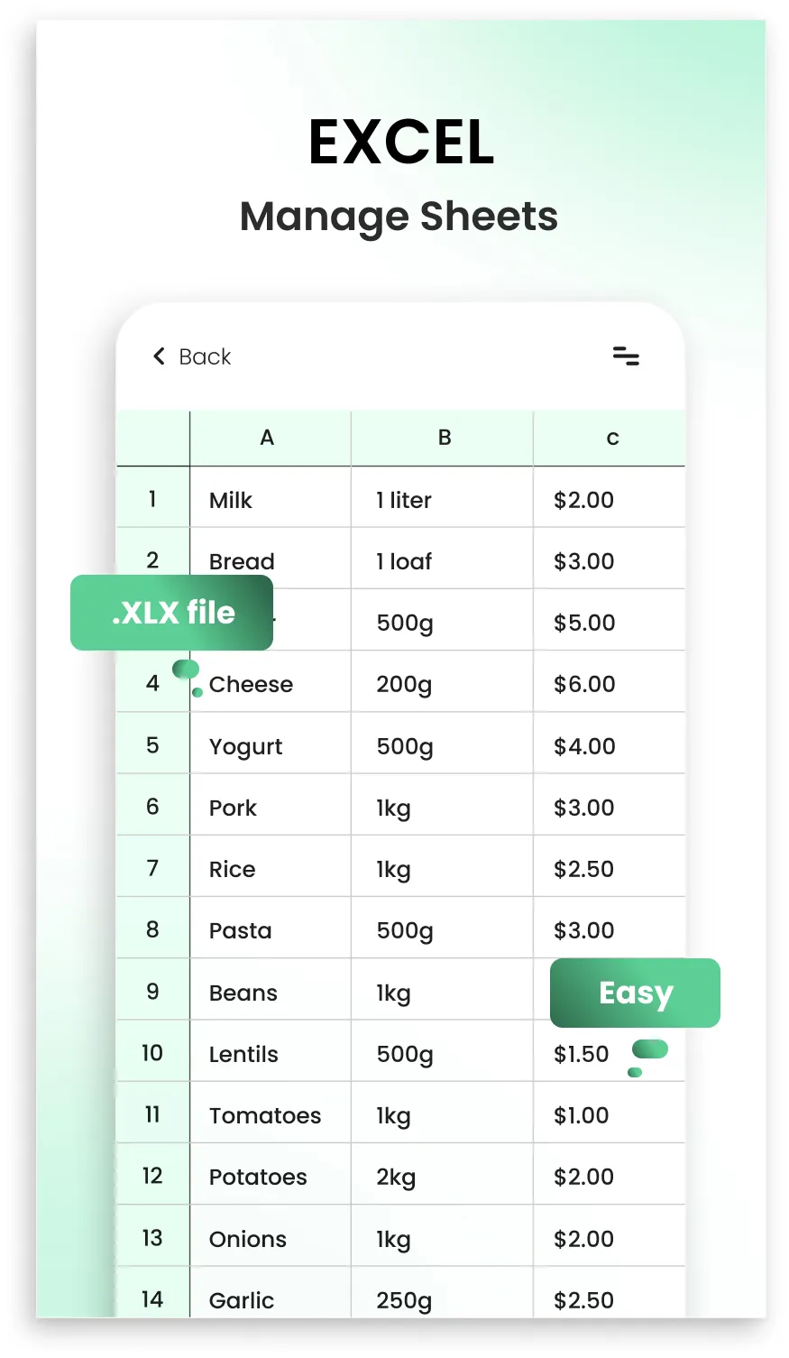The image size is (789, 1358).
Task: Select the Tomatoes cell
Action: tap(270, 1113)
